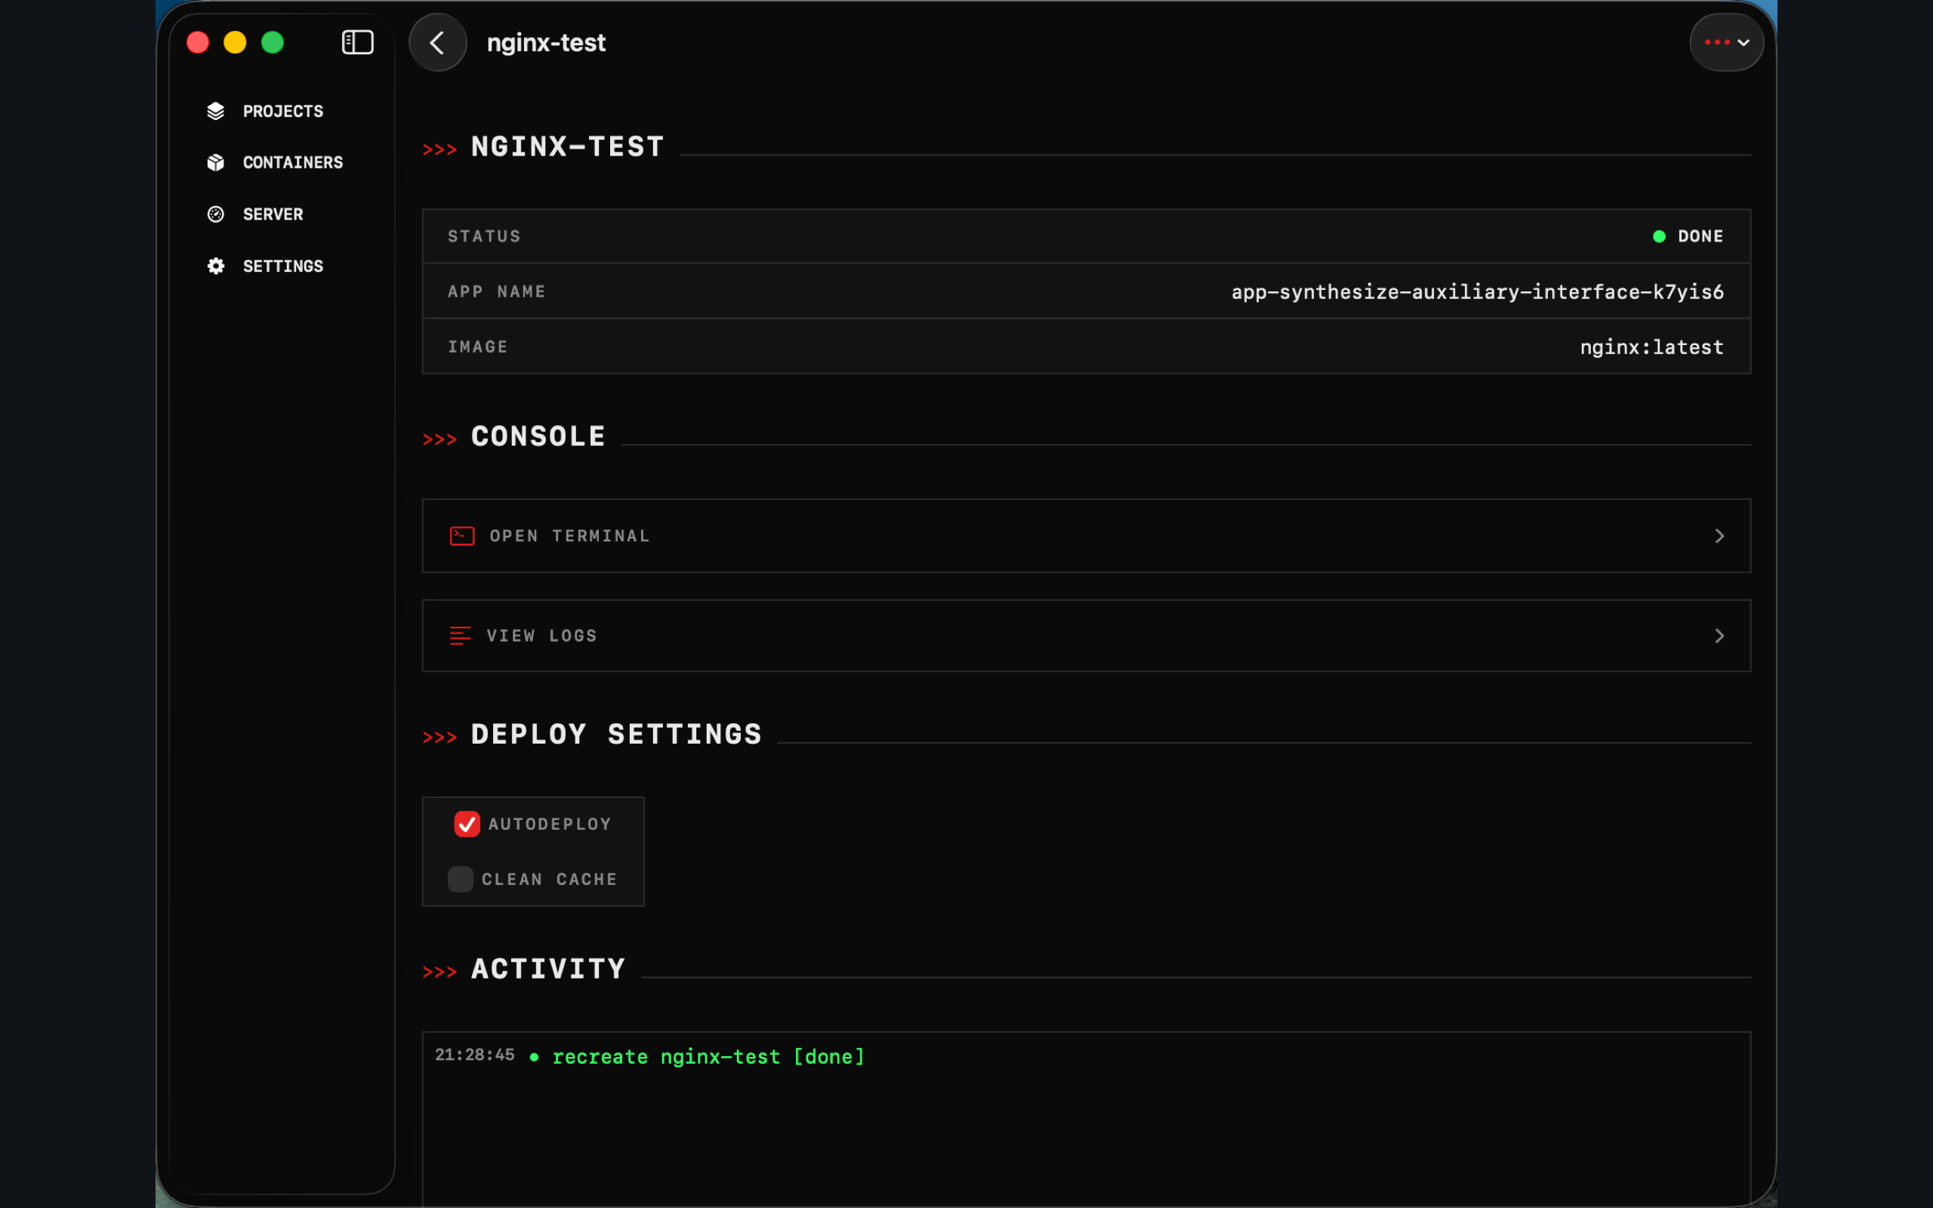Click the activity entry recreate nginx-test [done]
Viewport: 1933px width, 1208px height.
tap(708, 1057)
